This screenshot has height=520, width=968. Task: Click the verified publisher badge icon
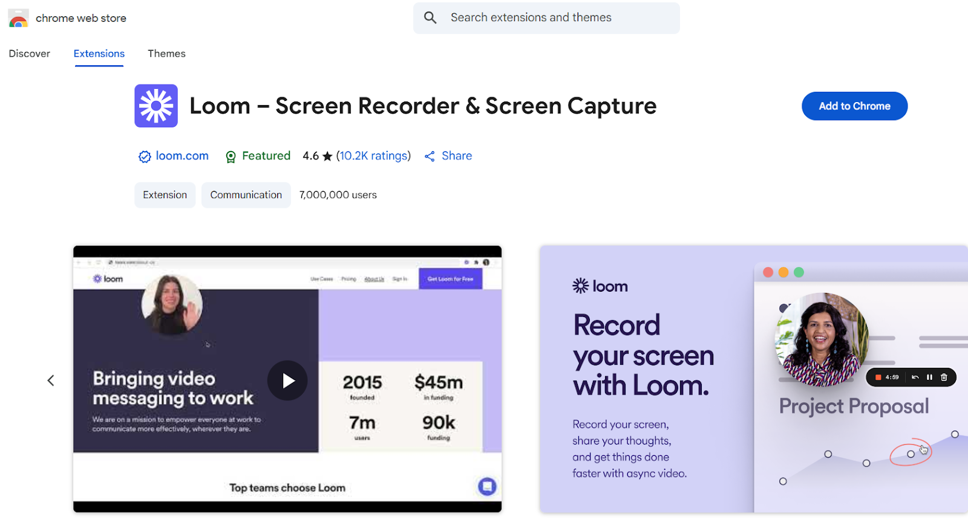pos(145,157)
